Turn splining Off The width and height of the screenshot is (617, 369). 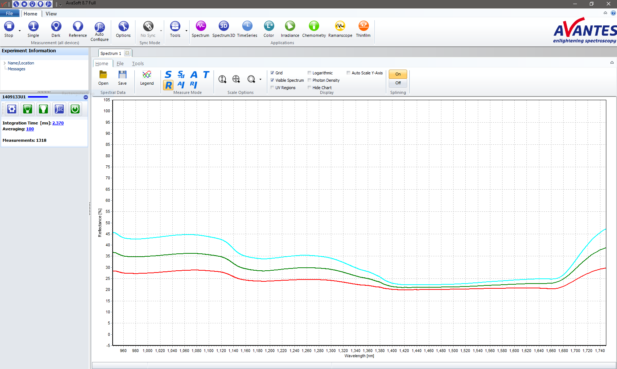(x=398, y=83)
